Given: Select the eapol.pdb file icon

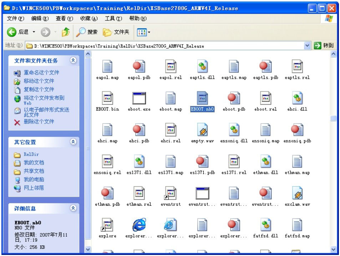Looking at the screenshot, I should pos(139,66).
